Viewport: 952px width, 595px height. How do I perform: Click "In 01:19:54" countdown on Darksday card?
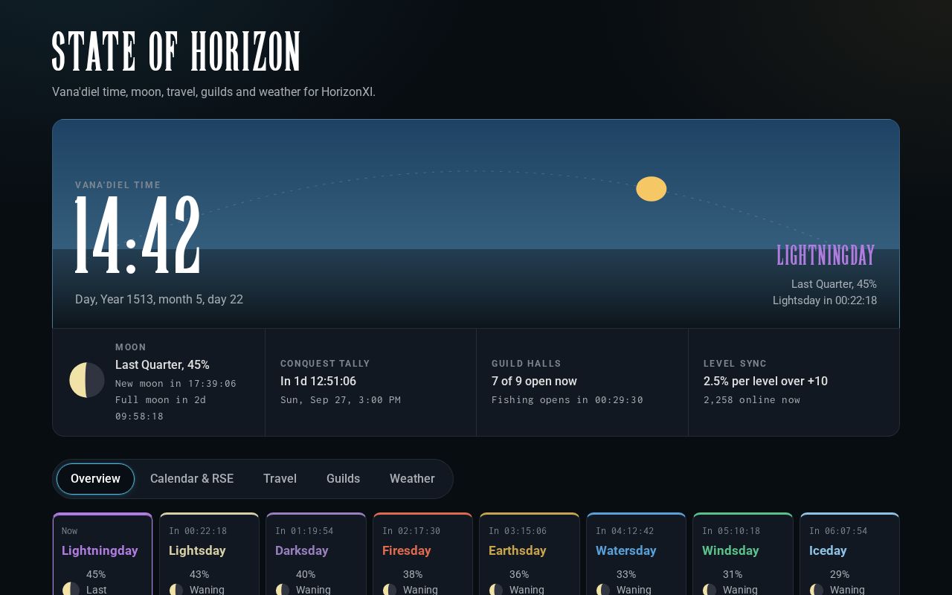point(304,531)
